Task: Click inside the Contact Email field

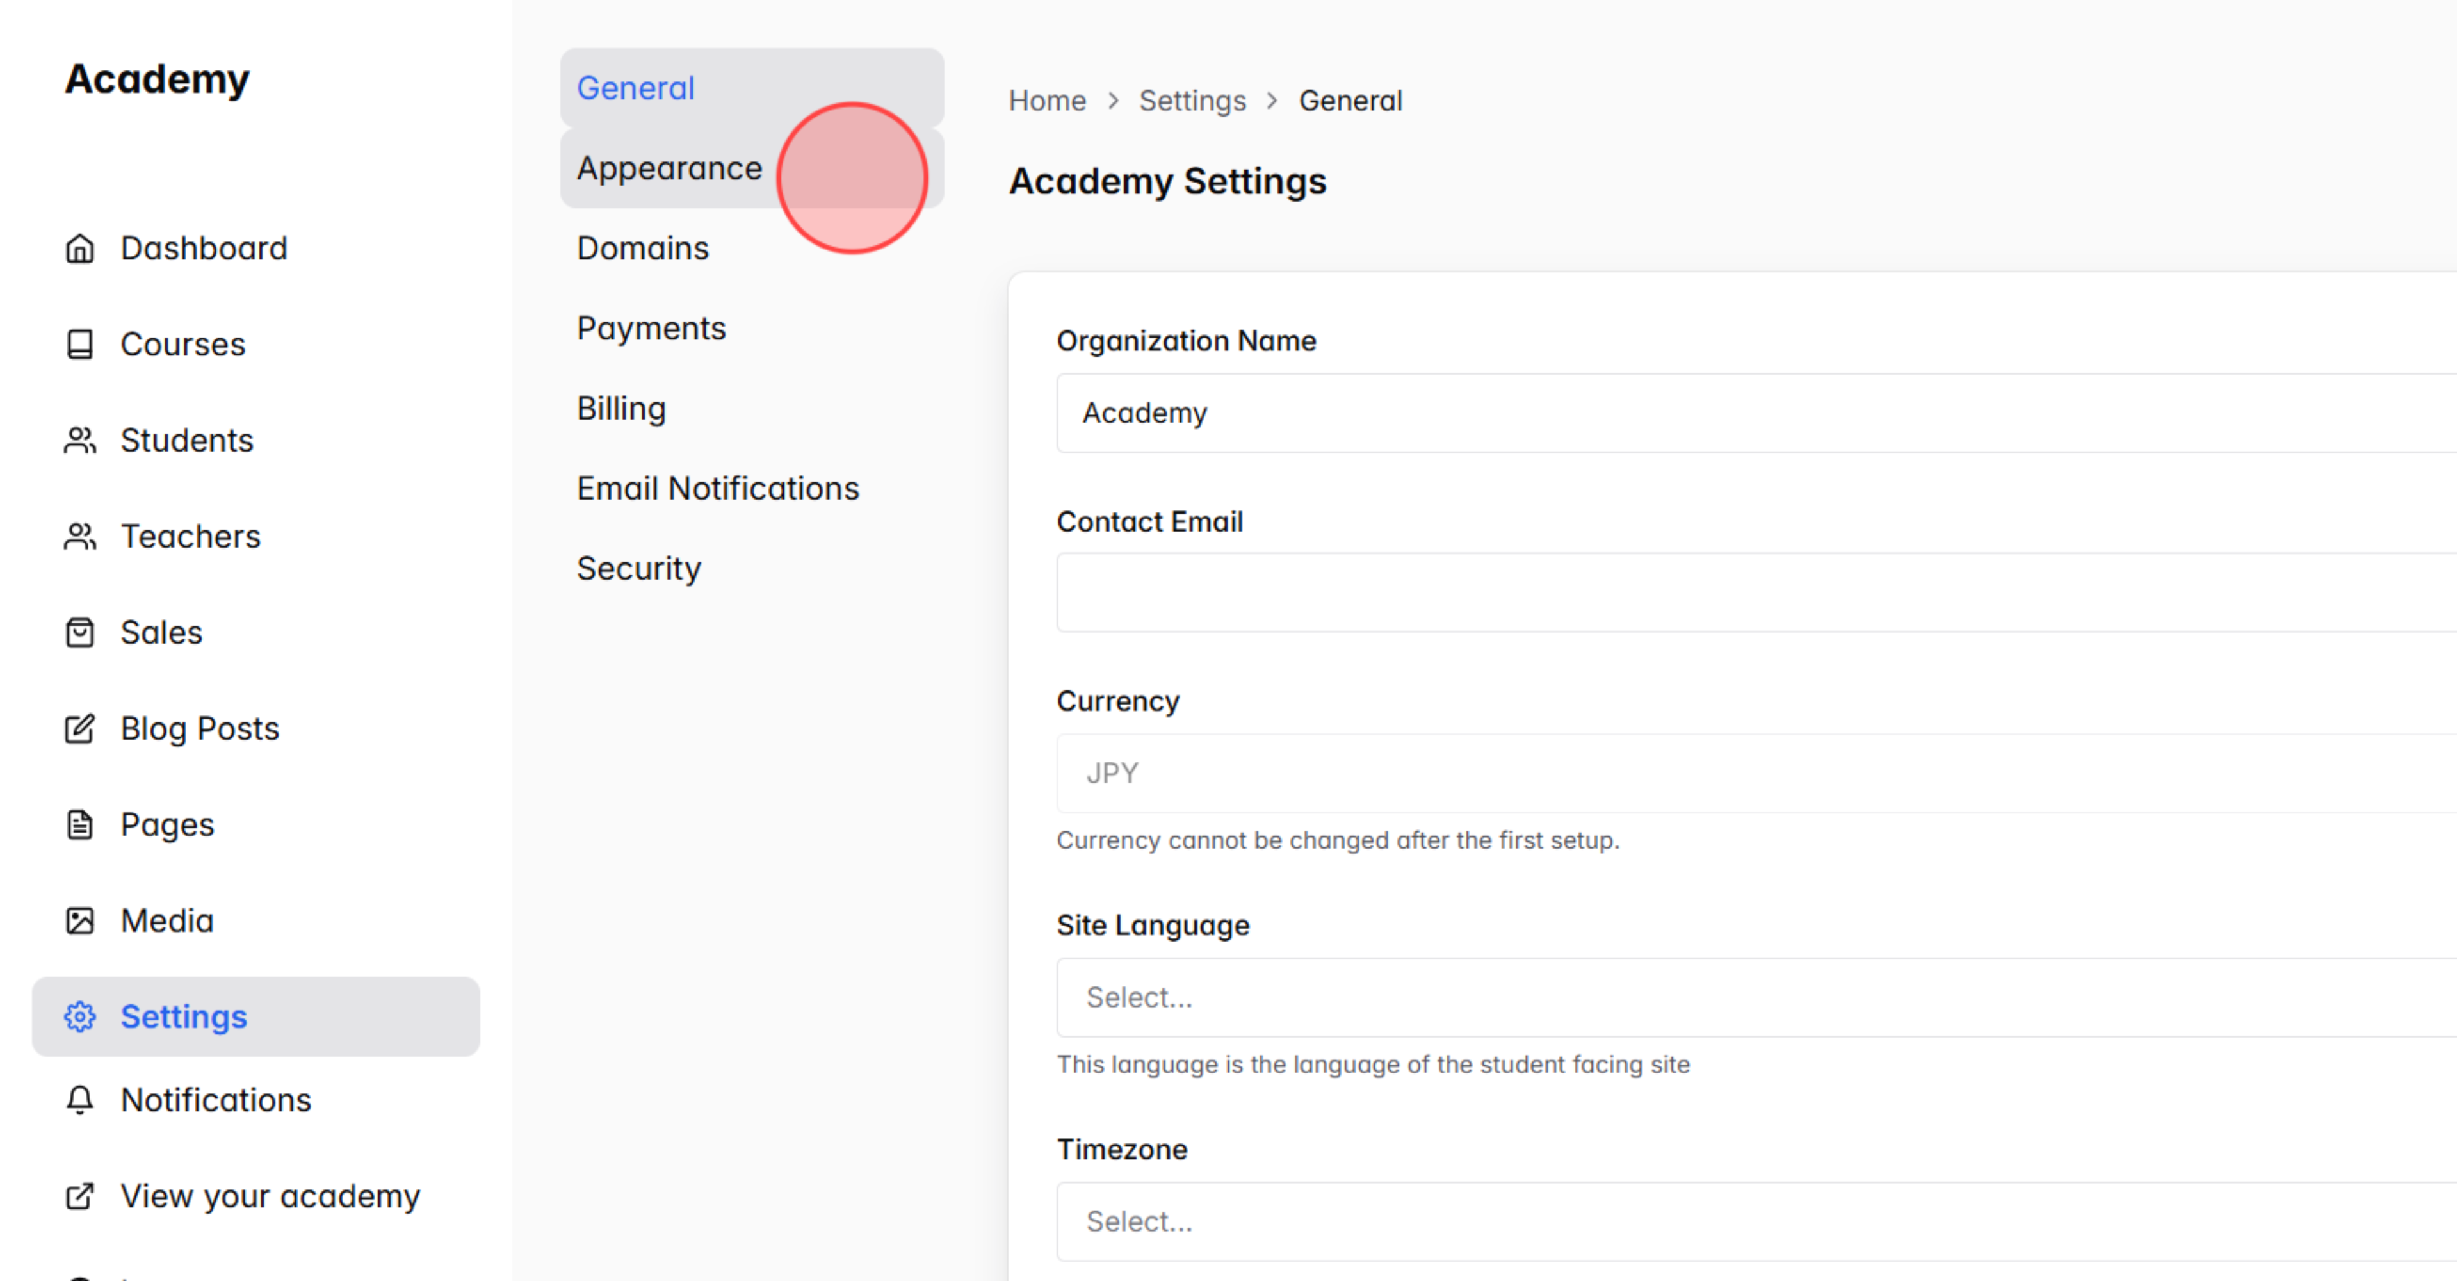Action: (1526, 591)
